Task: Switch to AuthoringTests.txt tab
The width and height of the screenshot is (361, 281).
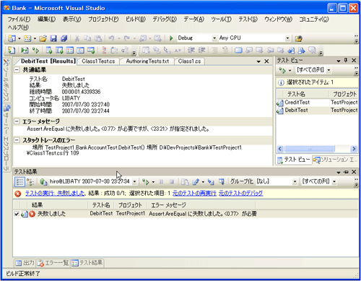Action: tap(147, 61)
